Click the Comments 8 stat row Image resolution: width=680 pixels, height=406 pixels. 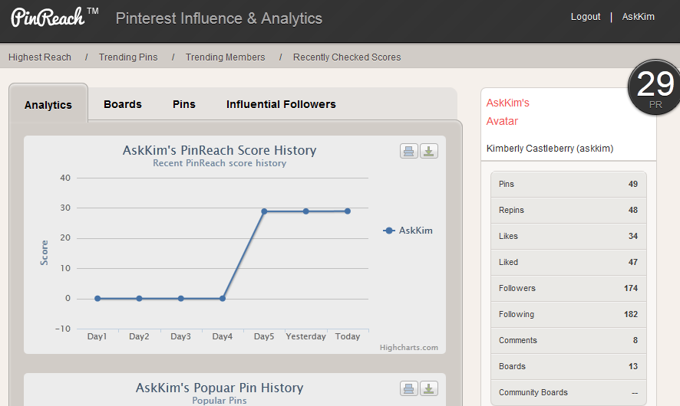(x=569, y=340)
